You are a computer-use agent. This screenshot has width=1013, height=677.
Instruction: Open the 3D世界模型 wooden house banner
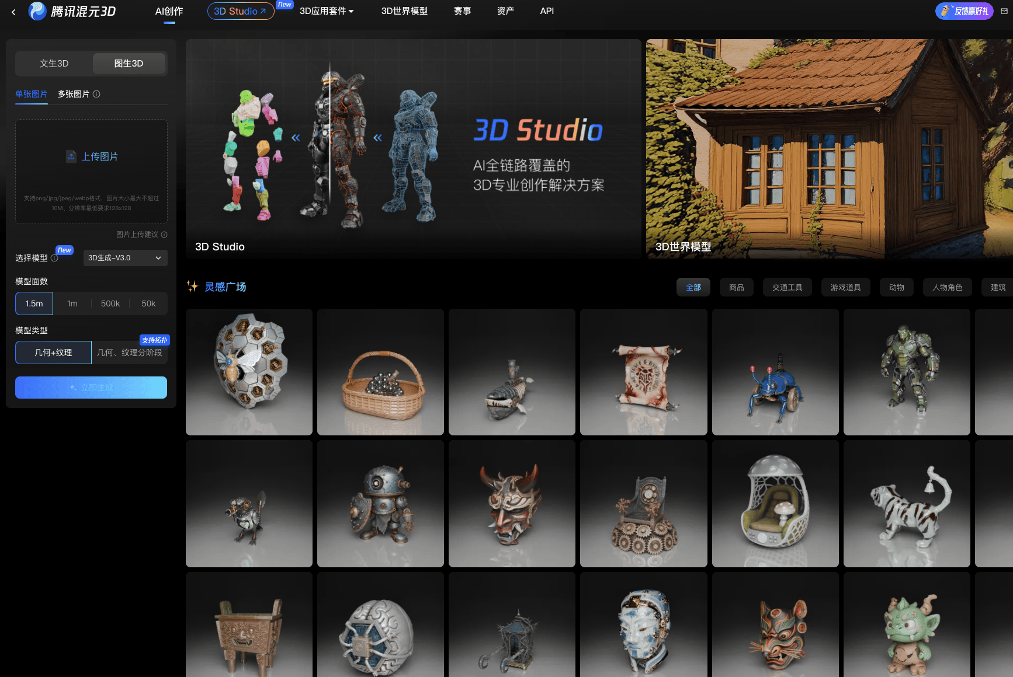coord(830,149)
